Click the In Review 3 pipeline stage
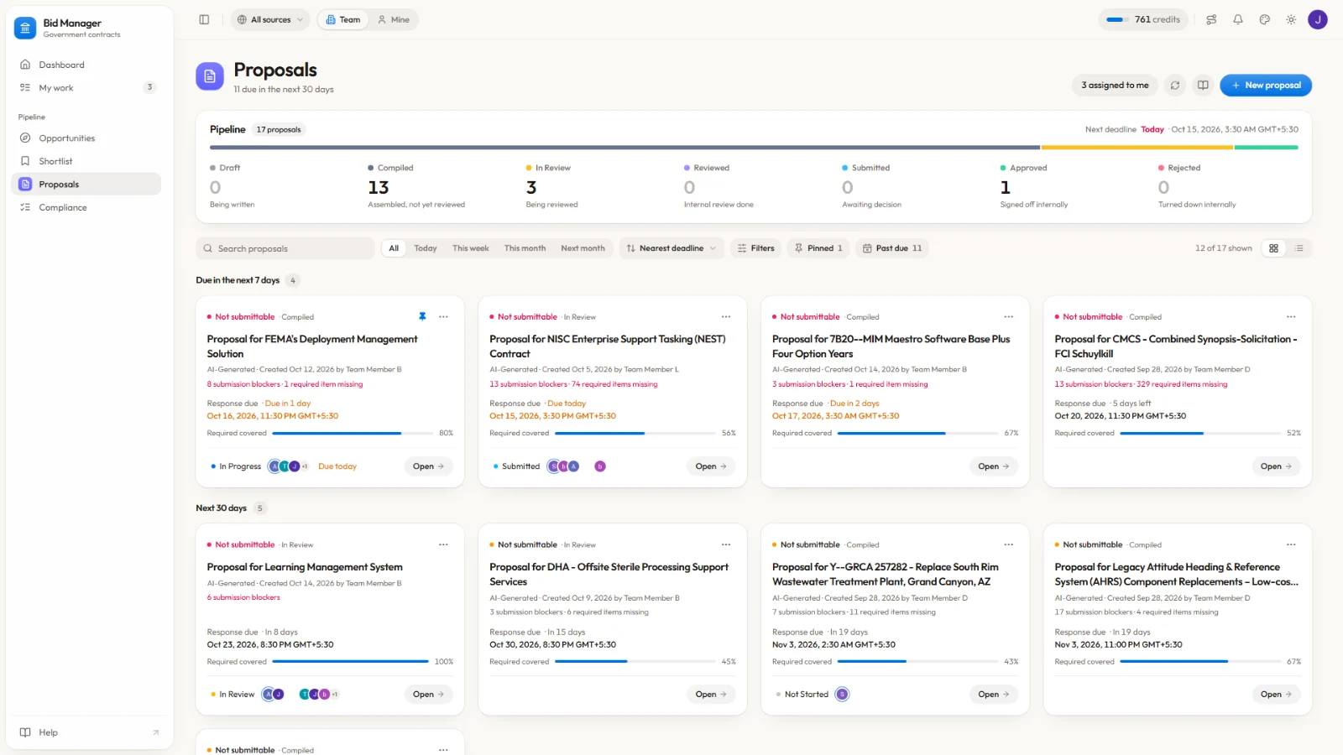This screenshot has height=755, width=1343. (x=552, y=186)
